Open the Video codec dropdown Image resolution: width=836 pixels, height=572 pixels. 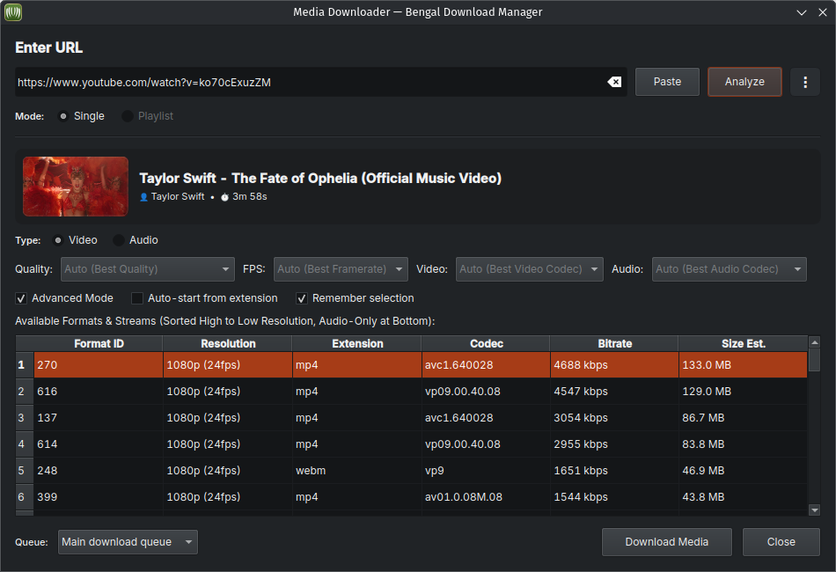(x=530, y=269)
